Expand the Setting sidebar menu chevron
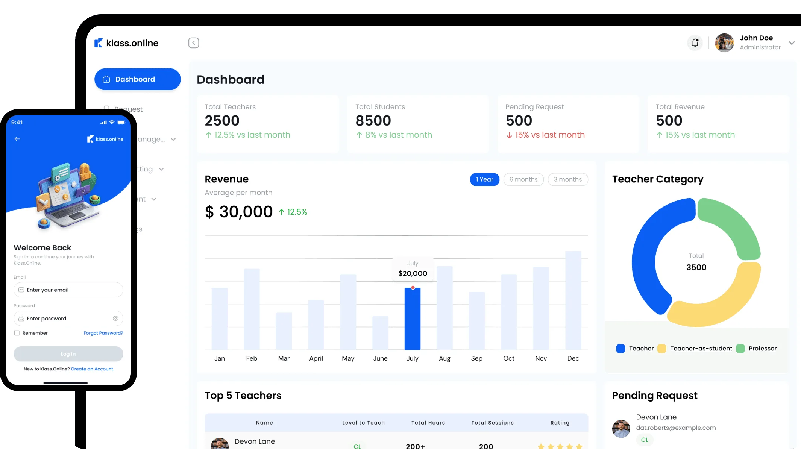This screenshot has width=801, height=449. (x=161, y=169)
